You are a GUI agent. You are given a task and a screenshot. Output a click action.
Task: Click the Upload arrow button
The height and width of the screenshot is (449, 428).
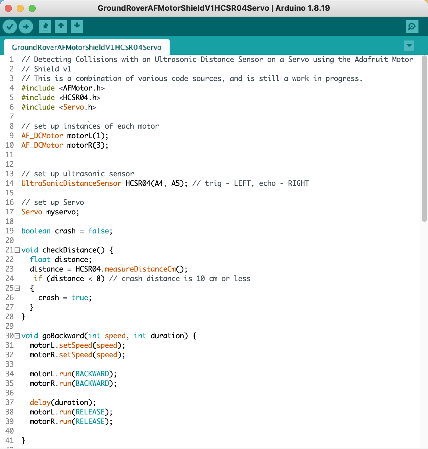click(x=26, y=27)
